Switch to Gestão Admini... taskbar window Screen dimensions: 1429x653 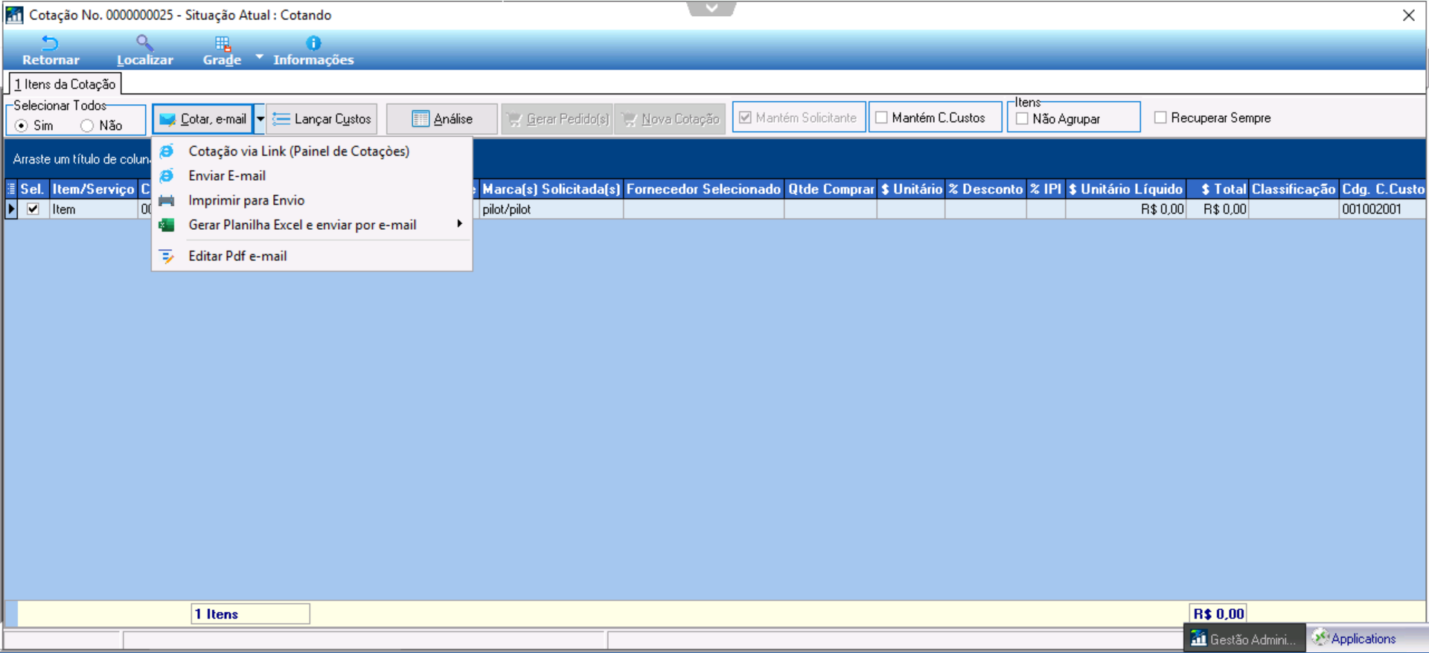(1244, 639)
